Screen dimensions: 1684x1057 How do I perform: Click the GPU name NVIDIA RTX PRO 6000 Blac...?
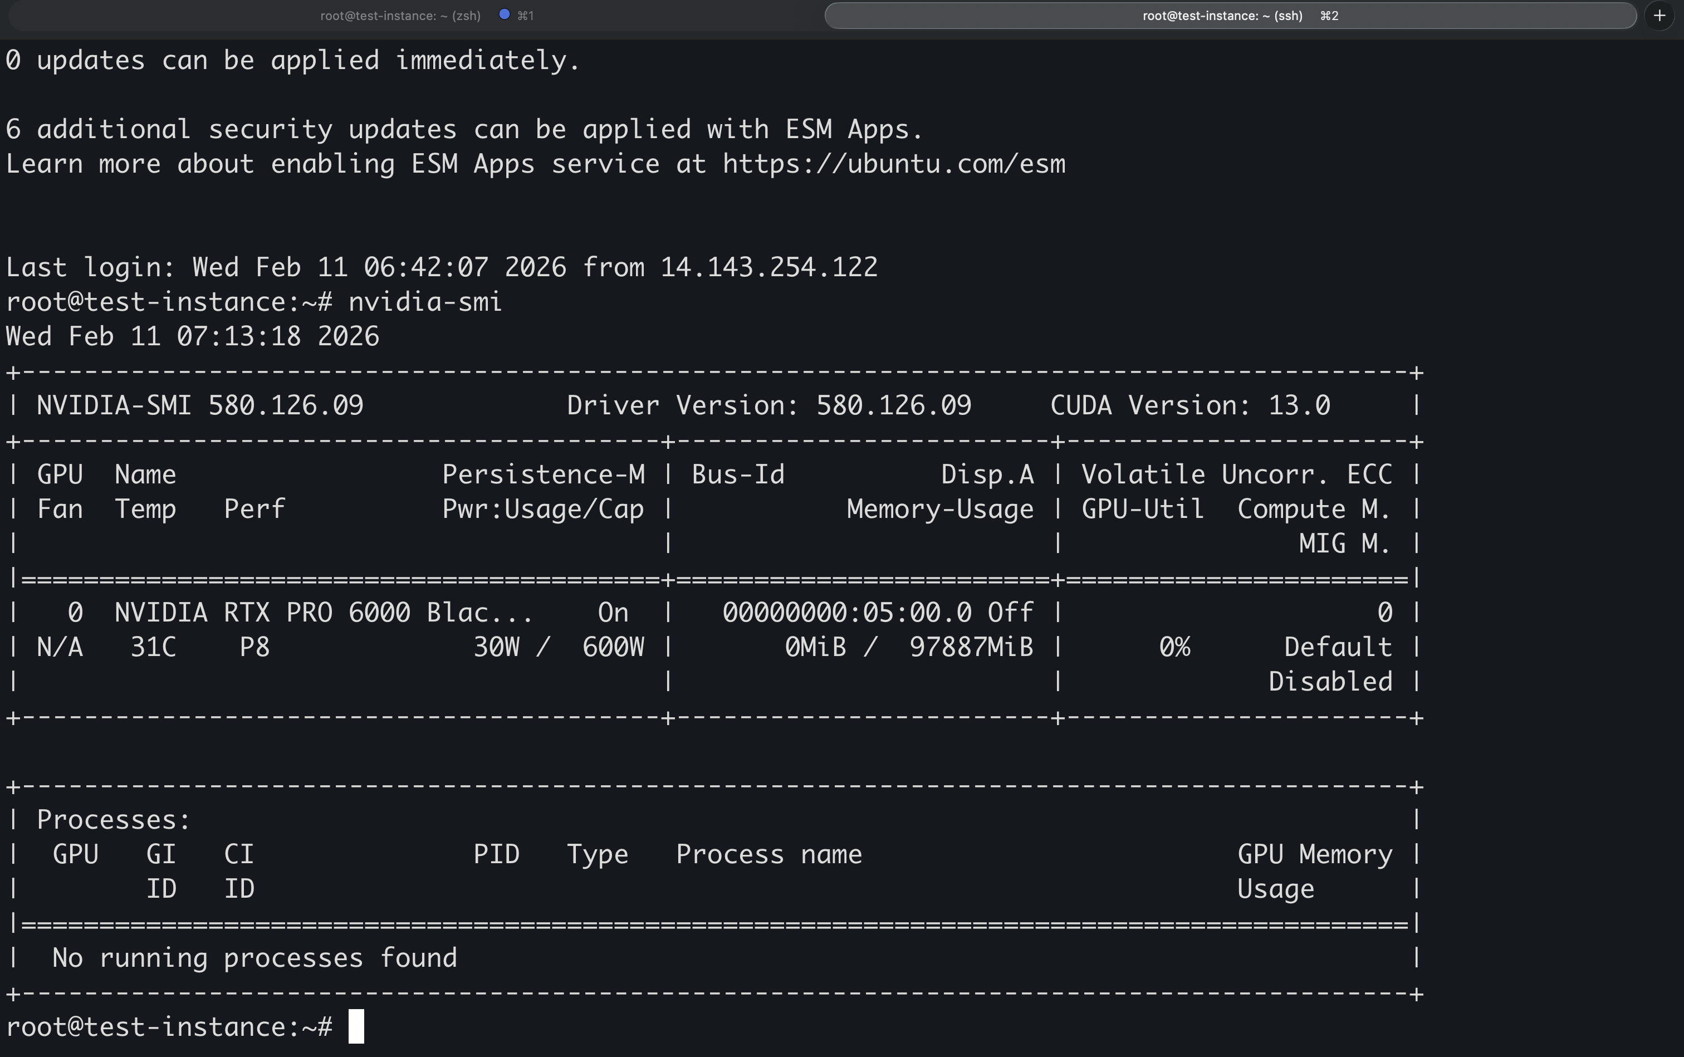324,613
